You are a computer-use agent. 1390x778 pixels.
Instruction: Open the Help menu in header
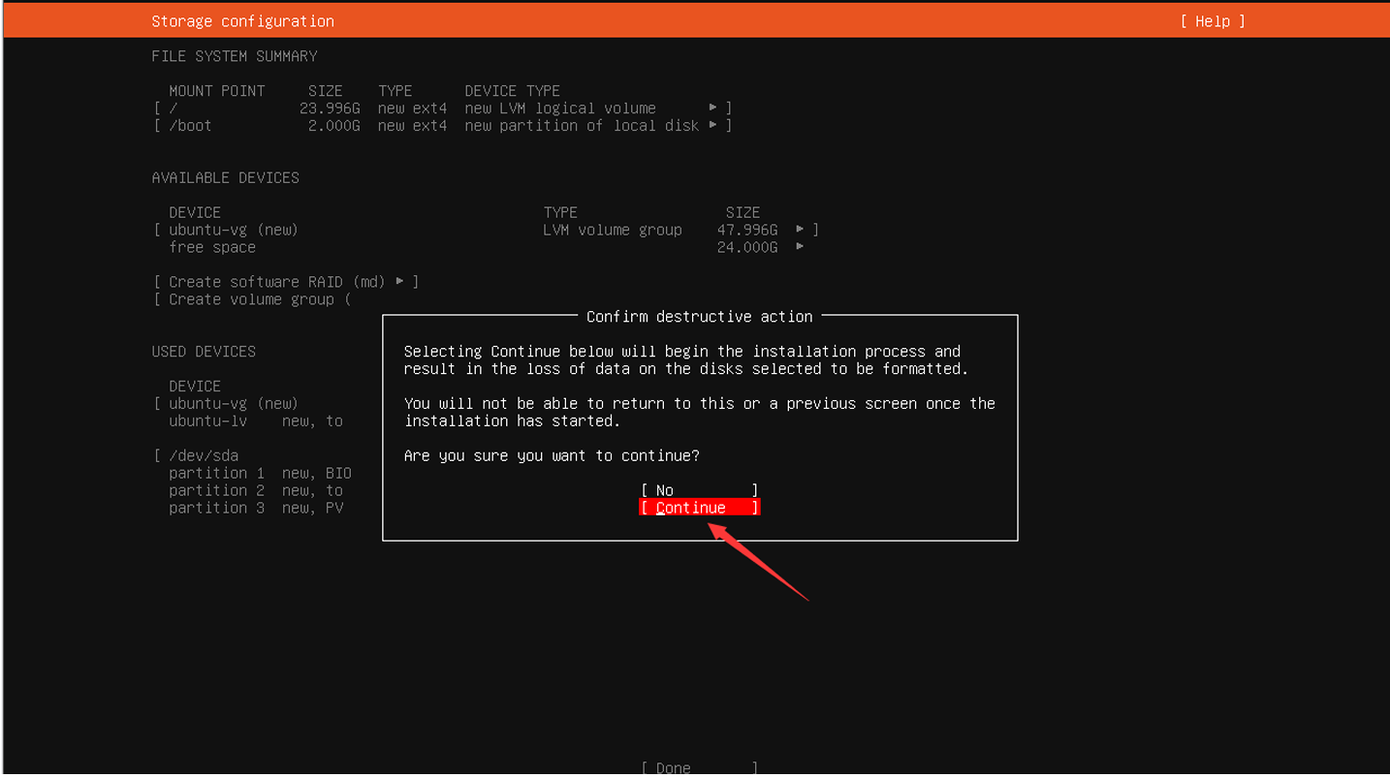click(x=1213, y=21)
